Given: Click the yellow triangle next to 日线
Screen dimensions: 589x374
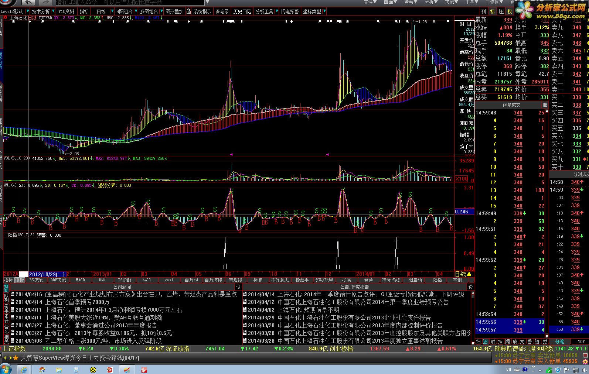Looking at the screenshot, I should 469,274.
